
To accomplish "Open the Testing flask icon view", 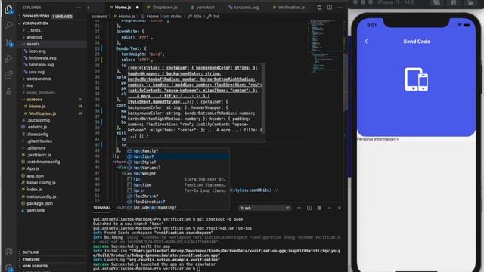I will pos(8,91).
